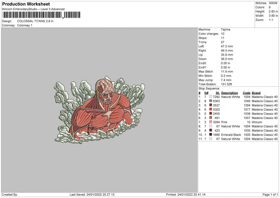
Task: Click the Colors value '9'
Action: coord(270,7)
